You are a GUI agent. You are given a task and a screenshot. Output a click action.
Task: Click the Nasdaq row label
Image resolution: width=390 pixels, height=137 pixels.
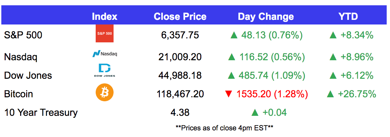pyautogui.click(x=21, y=58)
